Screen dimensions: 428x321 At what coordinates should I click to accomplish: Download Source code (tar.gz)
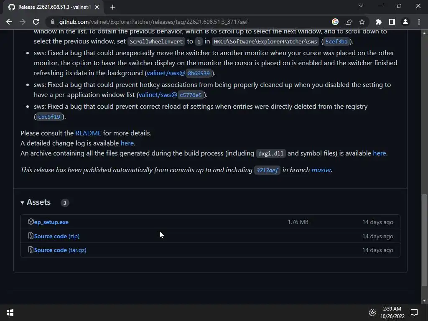coord(60,250)
